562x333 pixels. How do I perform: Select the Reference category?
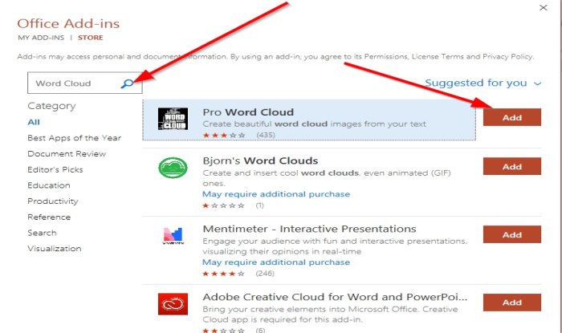(49, 217)
